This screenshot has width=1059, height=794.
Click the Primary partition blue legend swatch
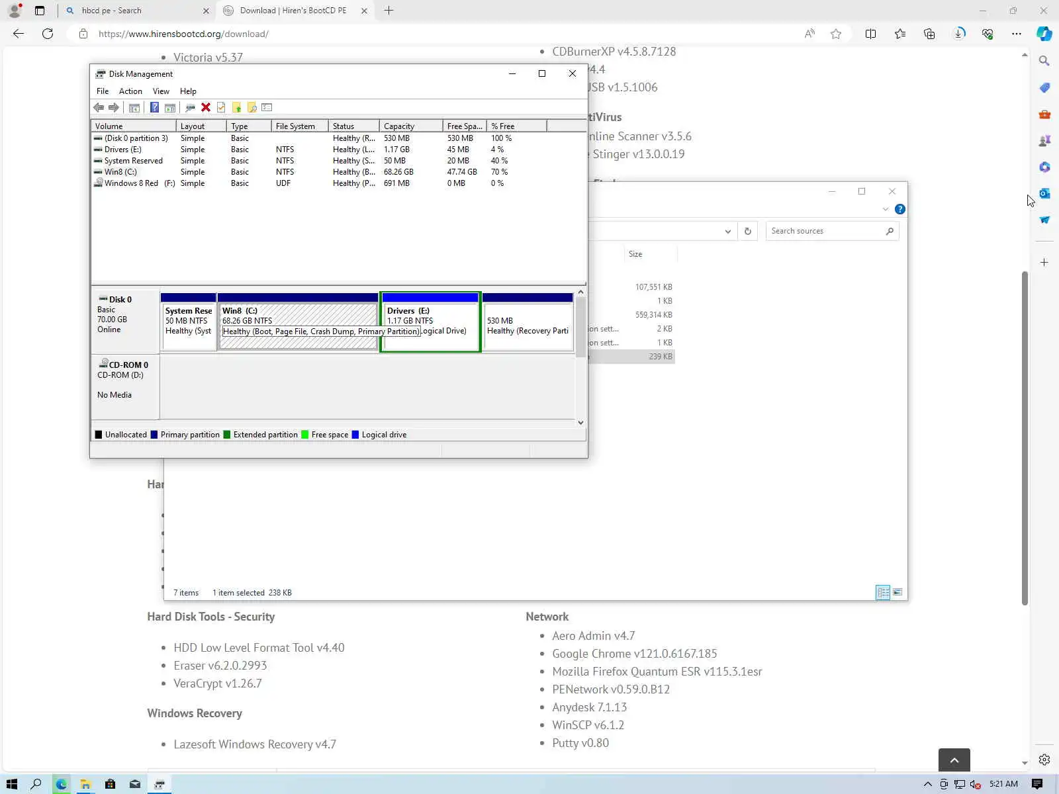[x=154, y=435]
